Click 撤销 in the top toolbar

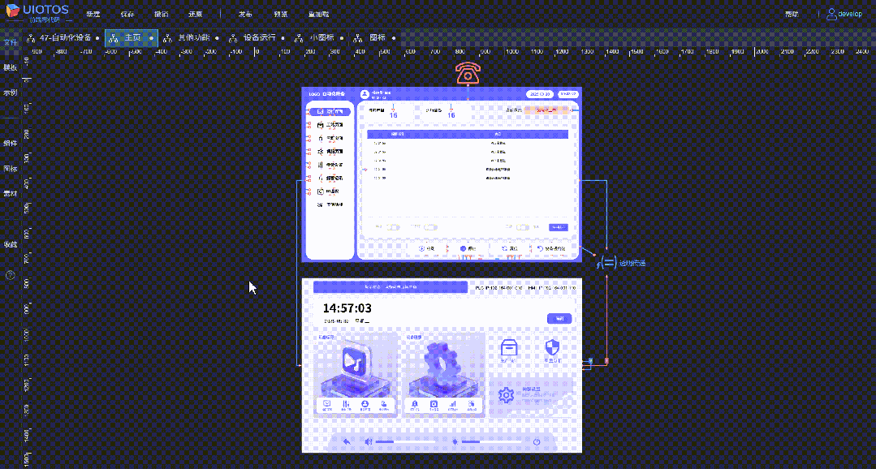click(x=161, y=14)
